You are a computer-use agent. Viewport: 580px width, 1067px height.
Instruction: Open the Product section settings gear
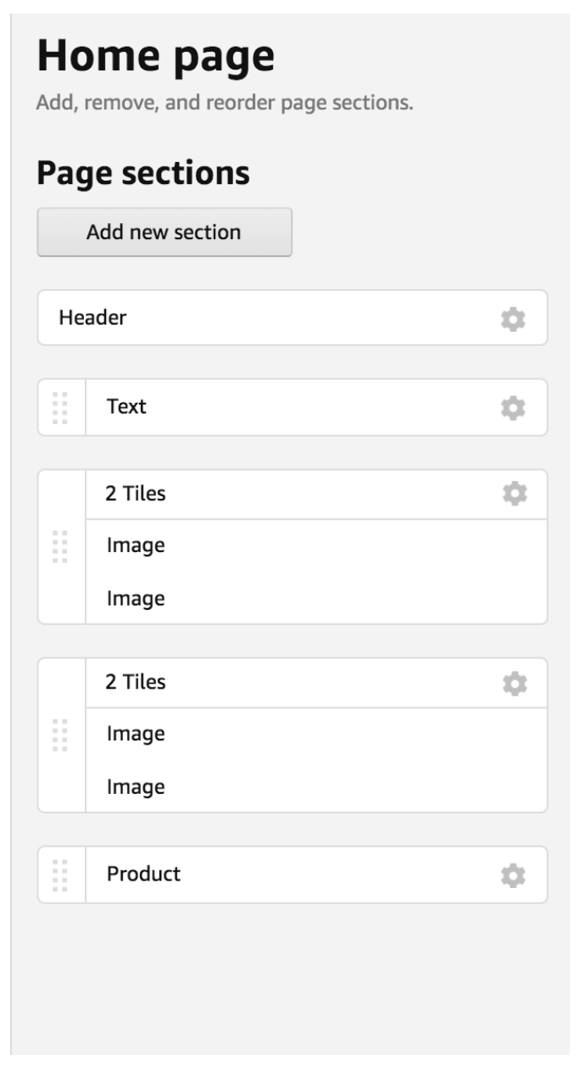(x=513, y=876)
